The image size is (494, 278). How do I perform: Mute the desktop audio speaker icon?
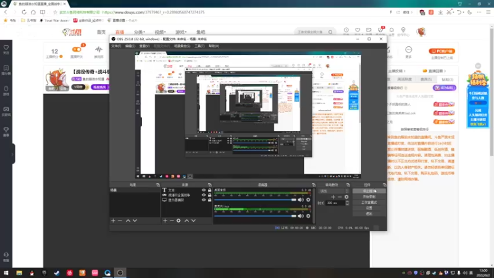[x=301, y=200]
